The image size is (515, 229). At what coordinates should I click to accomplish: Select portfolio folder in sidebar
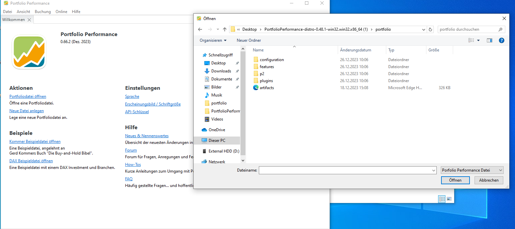[219, 103]
